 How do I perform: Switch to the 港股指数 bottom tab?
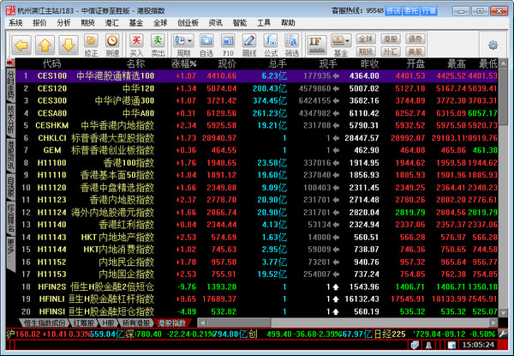pyautogui.click(x=170, y=323)
